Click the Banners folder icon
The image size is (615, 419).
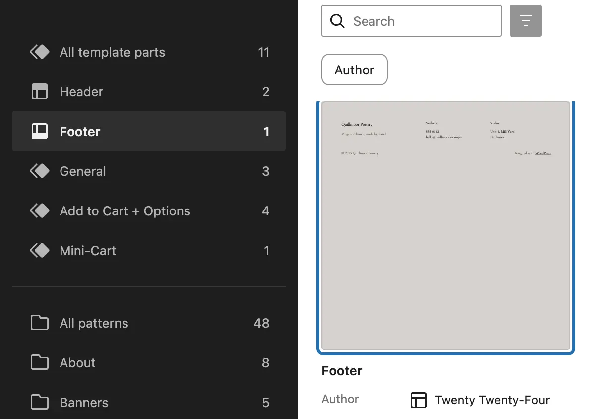[x=40, y=403]
